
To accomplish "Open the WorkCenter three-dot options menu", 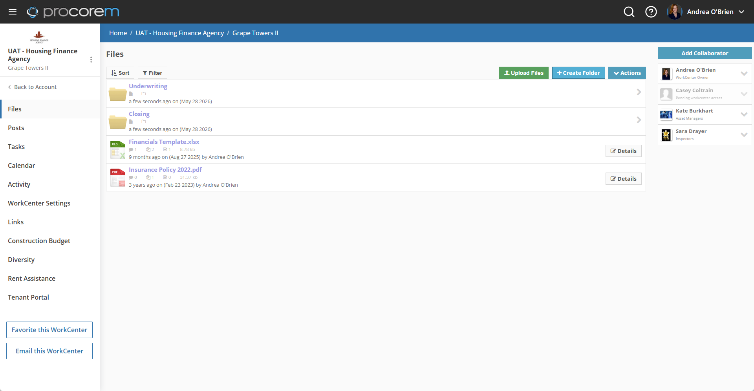I will click(91, 60).
